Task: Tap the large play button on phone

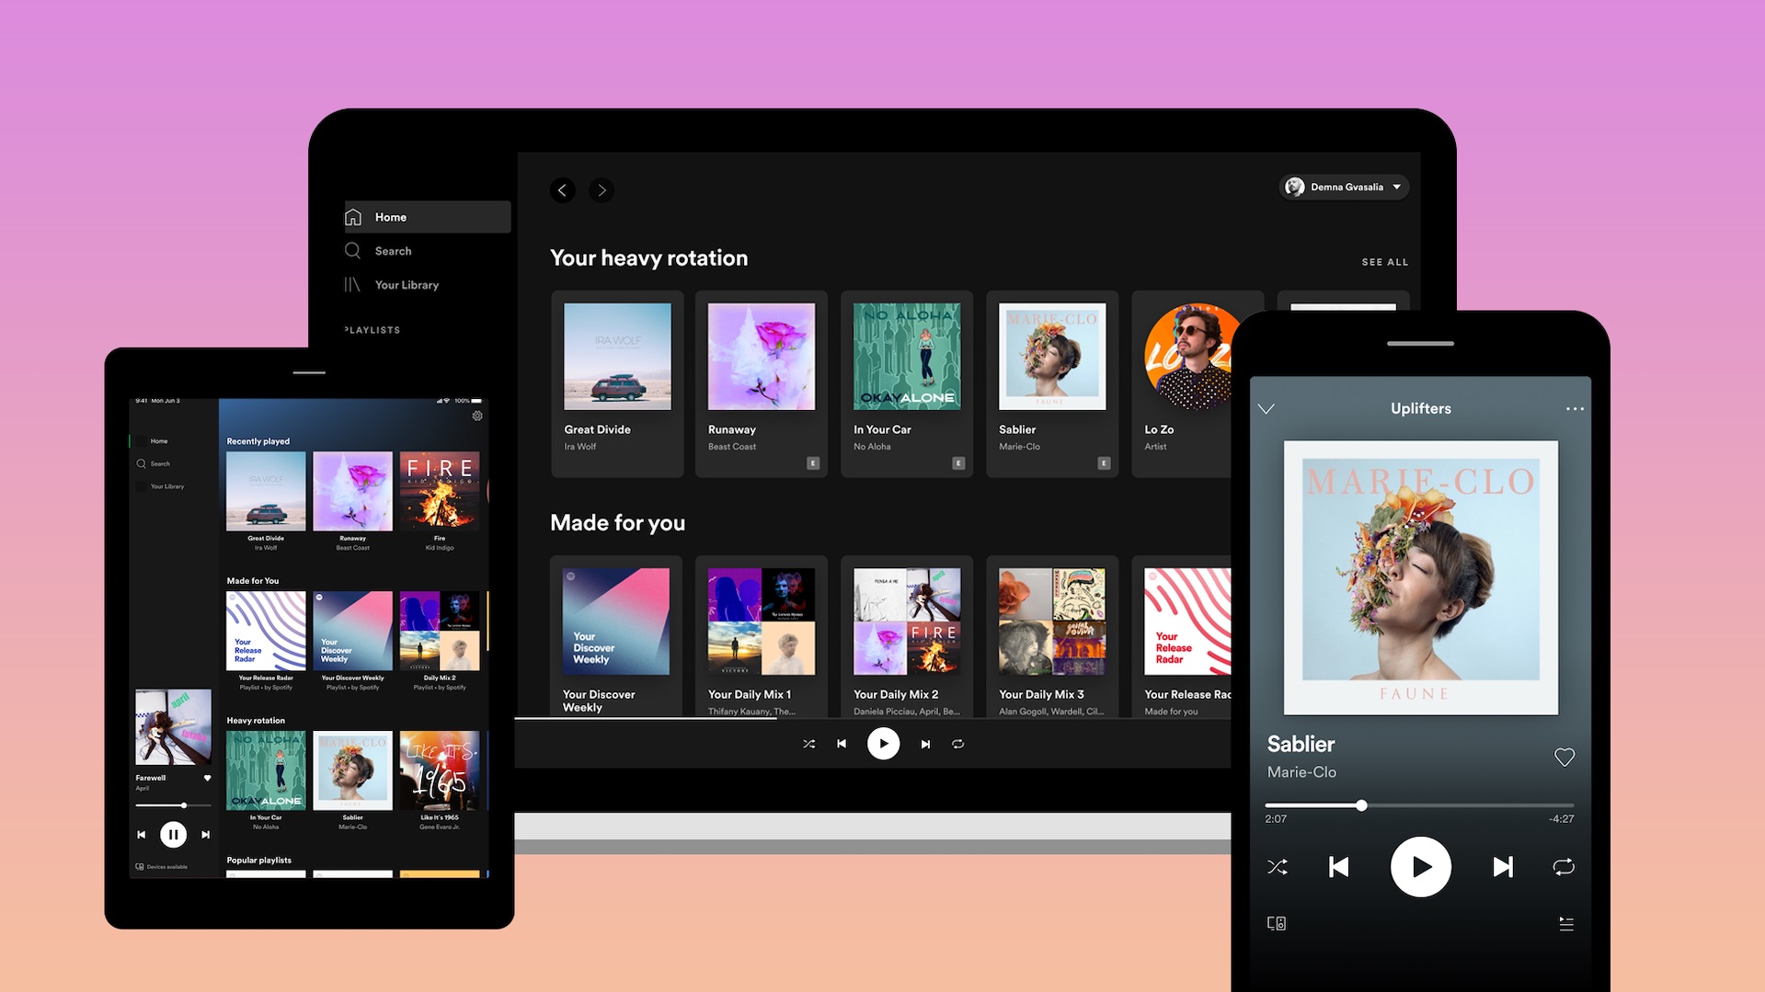Action: (x=1421, y=867)
